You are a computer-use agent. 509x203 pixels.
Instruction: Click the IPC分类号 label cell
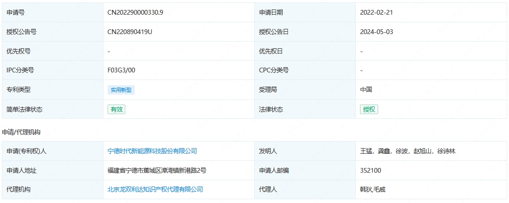(x=53, y=71)
